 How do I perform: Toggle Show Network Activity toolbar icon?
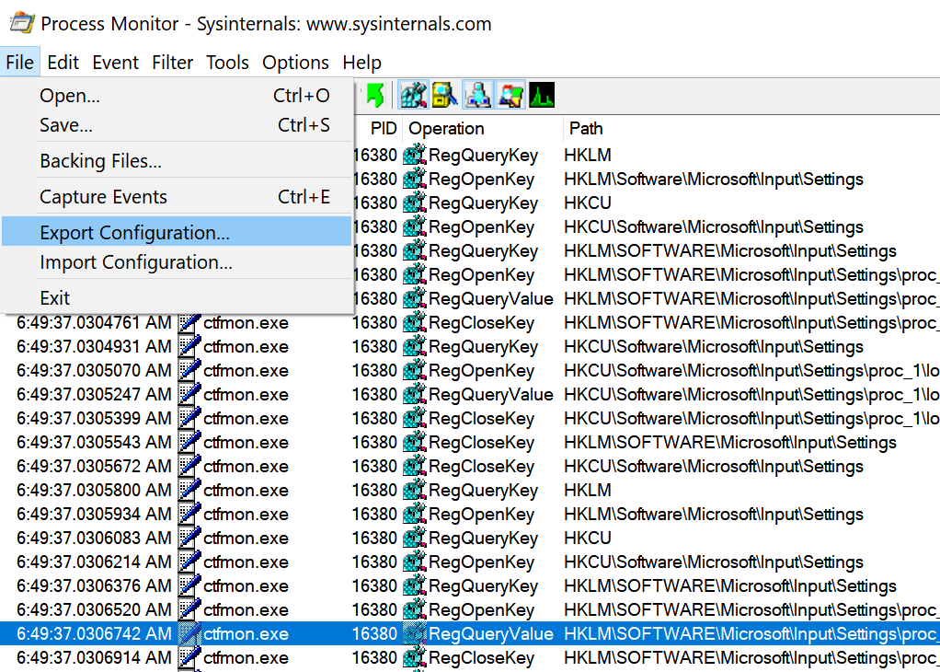click(x=477, y=95)
